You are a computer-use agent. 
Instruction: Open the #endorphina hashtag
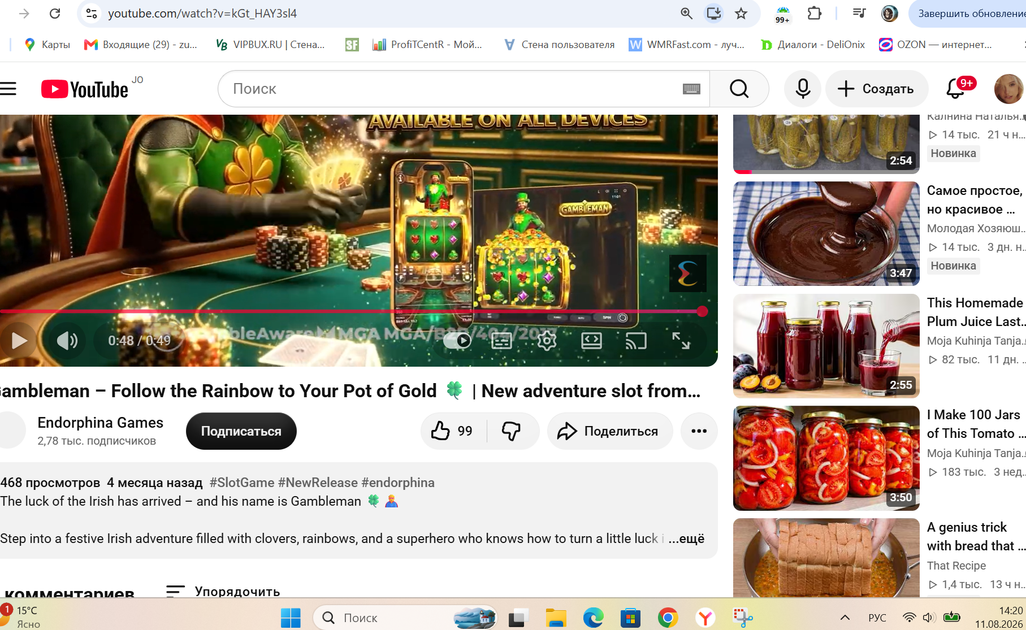click(x=398, y=483)
